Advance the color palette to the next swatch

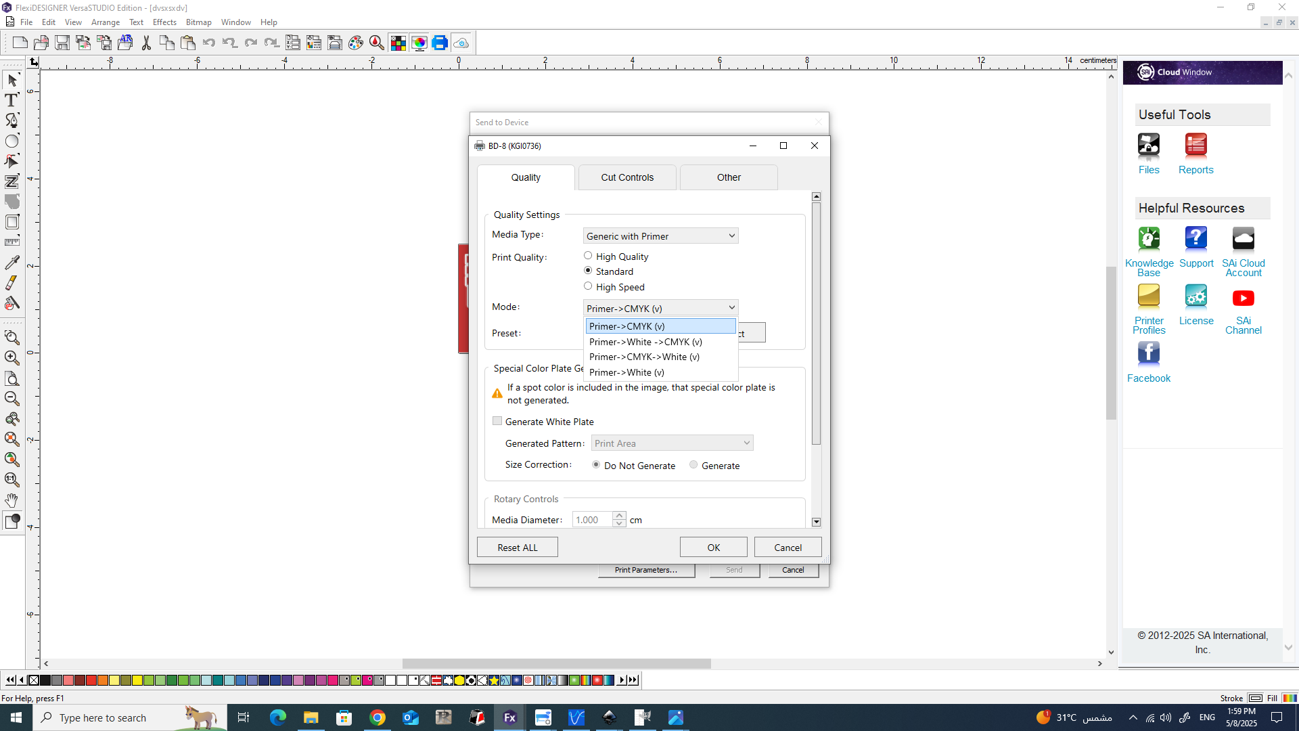click(x=622, y=680)
